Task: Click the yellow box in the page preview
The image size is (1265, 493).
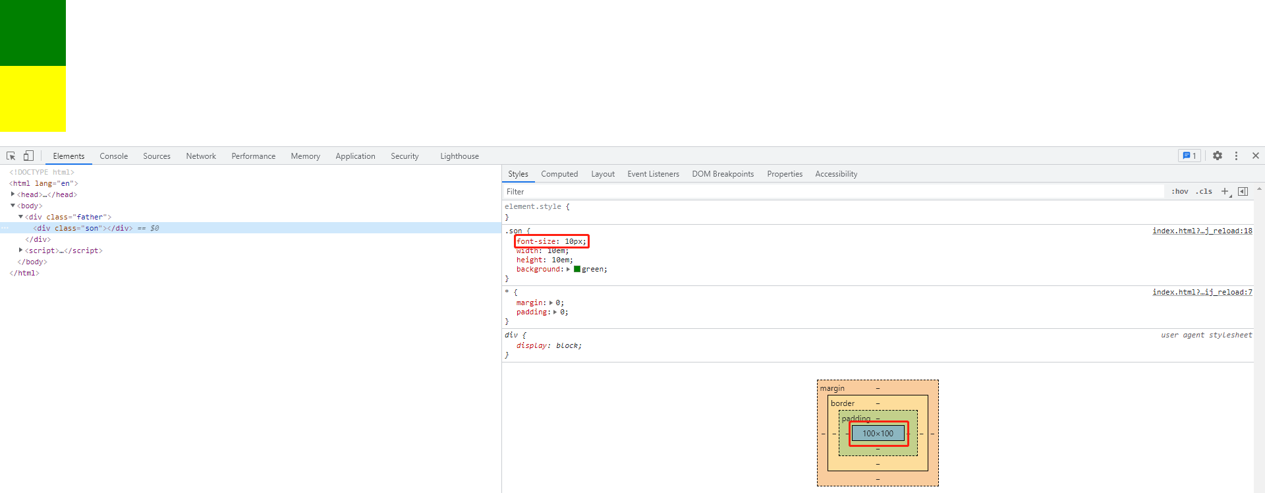Action: [33, 99]
